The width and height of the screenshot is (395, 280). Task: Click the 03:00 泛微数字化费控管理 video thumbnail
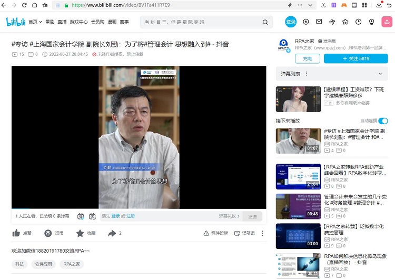click(x=298, y=236)
